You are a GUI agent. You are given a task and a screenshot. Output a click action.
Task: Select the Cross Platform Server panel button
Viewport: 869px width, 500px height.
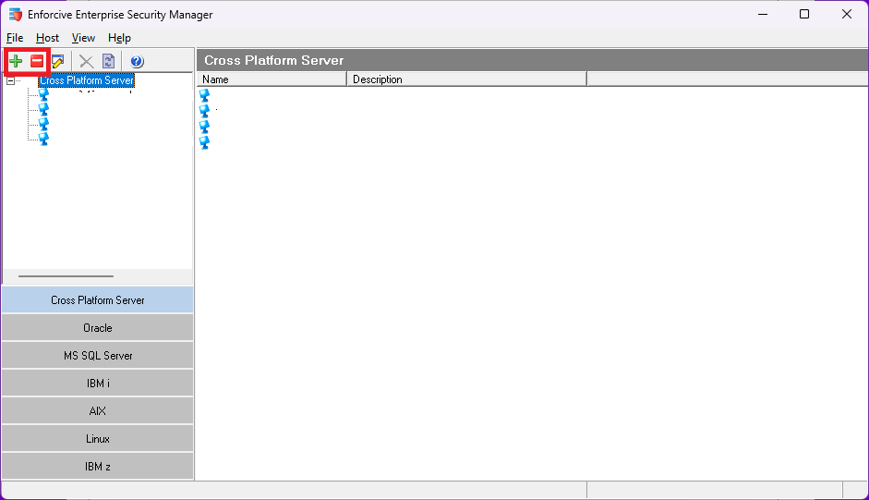[98, 299]
